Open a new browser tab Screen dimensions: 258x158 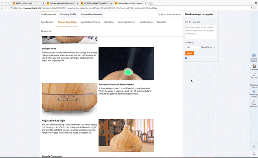(151, 3)
